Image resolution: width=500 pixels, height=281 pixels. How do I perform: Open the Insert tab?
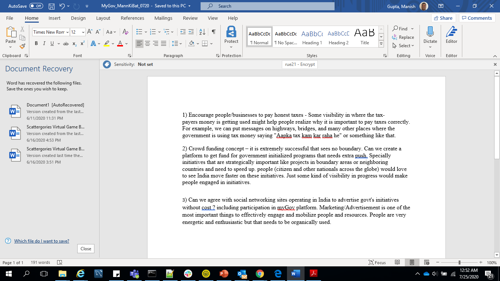[55, 18]
